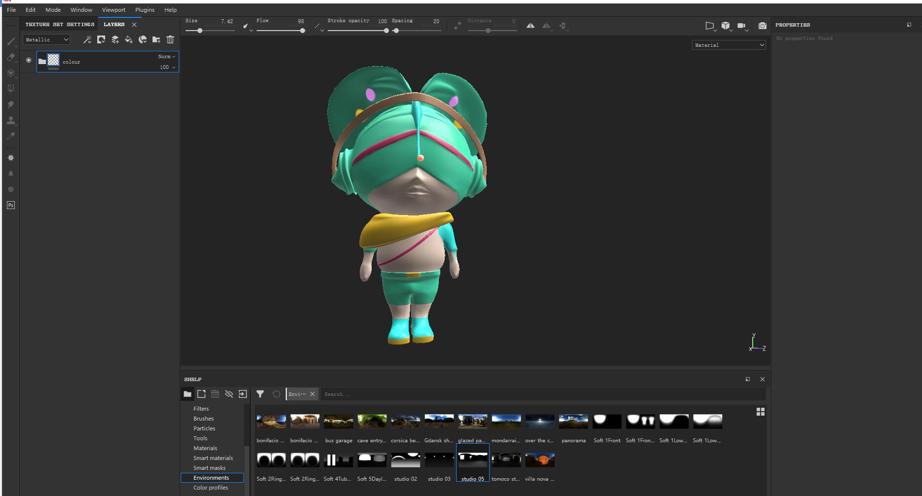This screenshot has height=496, width=922.
Task: Select the Material picker eyedropper tool
Action: (11, 136)
